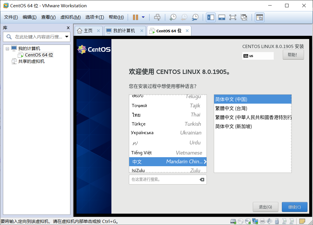The width and height of the screenshot is (313, 225).
Task: Collapse the 我的计算机 tree node
Action: coord(7,49)
